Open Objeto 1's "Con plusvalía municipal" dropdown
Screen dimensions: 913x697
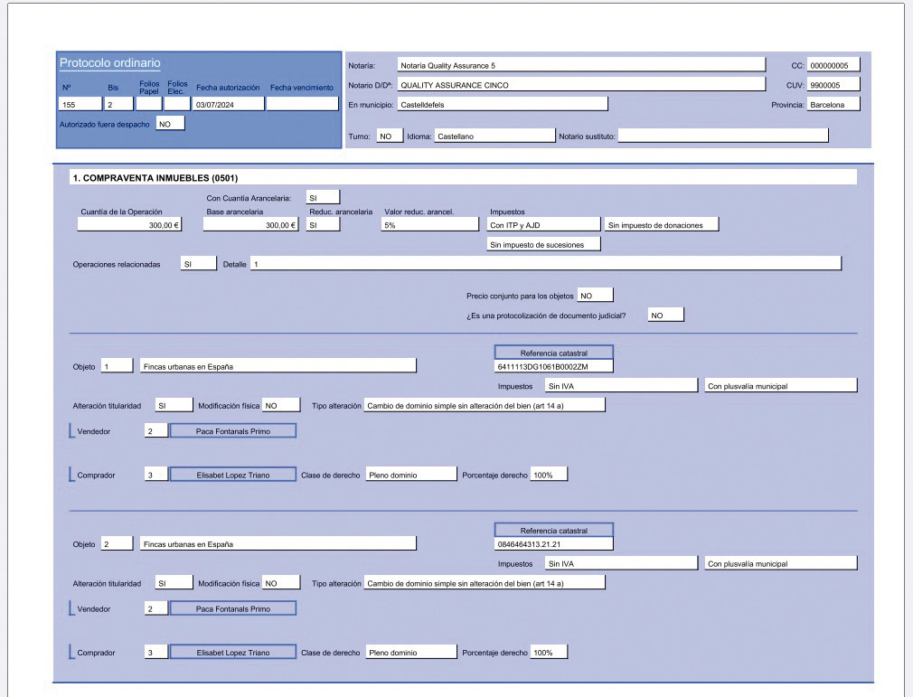pyautogui.click(x=780, y=386)
